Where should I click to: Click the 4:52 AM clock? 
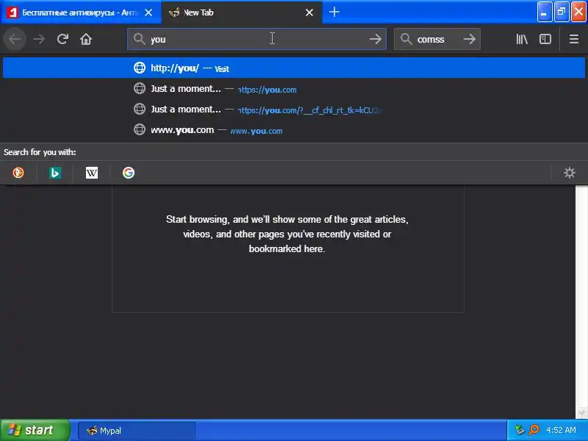[561, 430]
